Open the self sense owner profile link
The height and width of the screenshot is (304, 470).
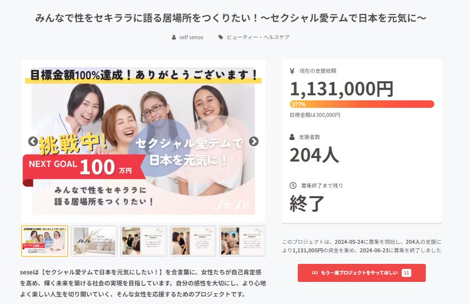191,38
